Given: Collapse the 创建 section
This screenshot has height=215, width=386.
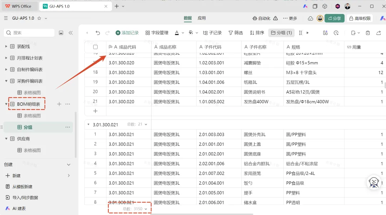Looking at the screenshot, I should tap(69, 165).
